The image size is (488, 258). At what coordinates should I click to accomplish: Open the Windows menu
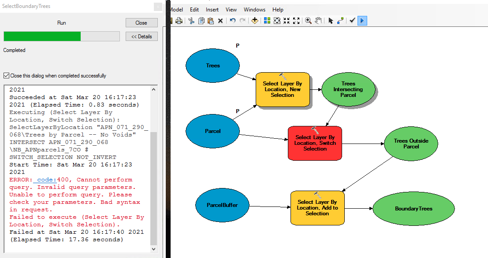point(255,10)
